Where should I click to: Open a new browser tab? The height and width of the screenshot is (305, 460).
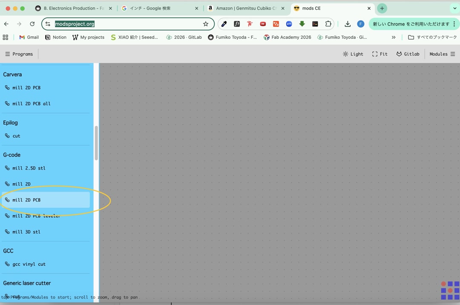[382, 8]
